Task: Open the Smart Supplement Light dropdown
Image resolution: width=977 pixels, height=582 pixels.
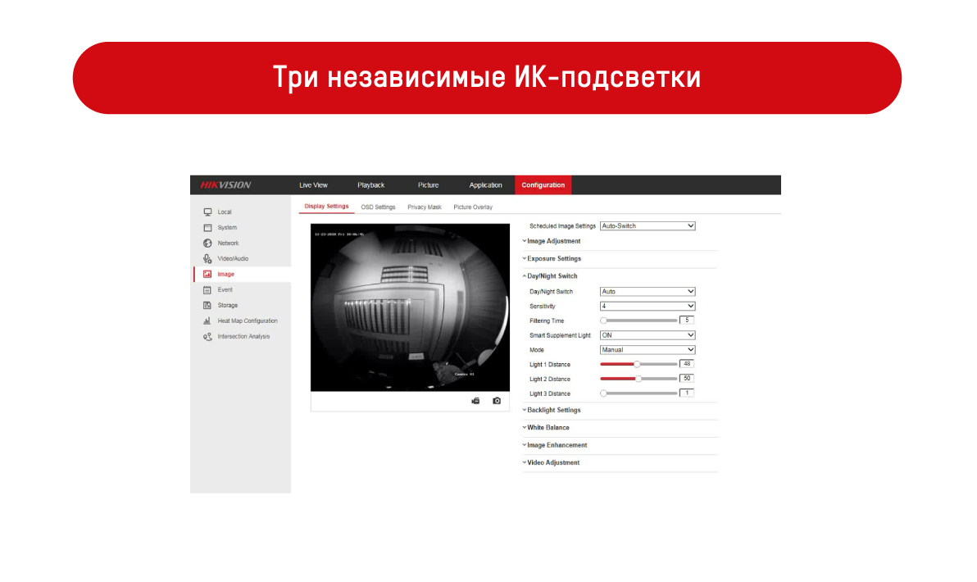Action: 648,335
